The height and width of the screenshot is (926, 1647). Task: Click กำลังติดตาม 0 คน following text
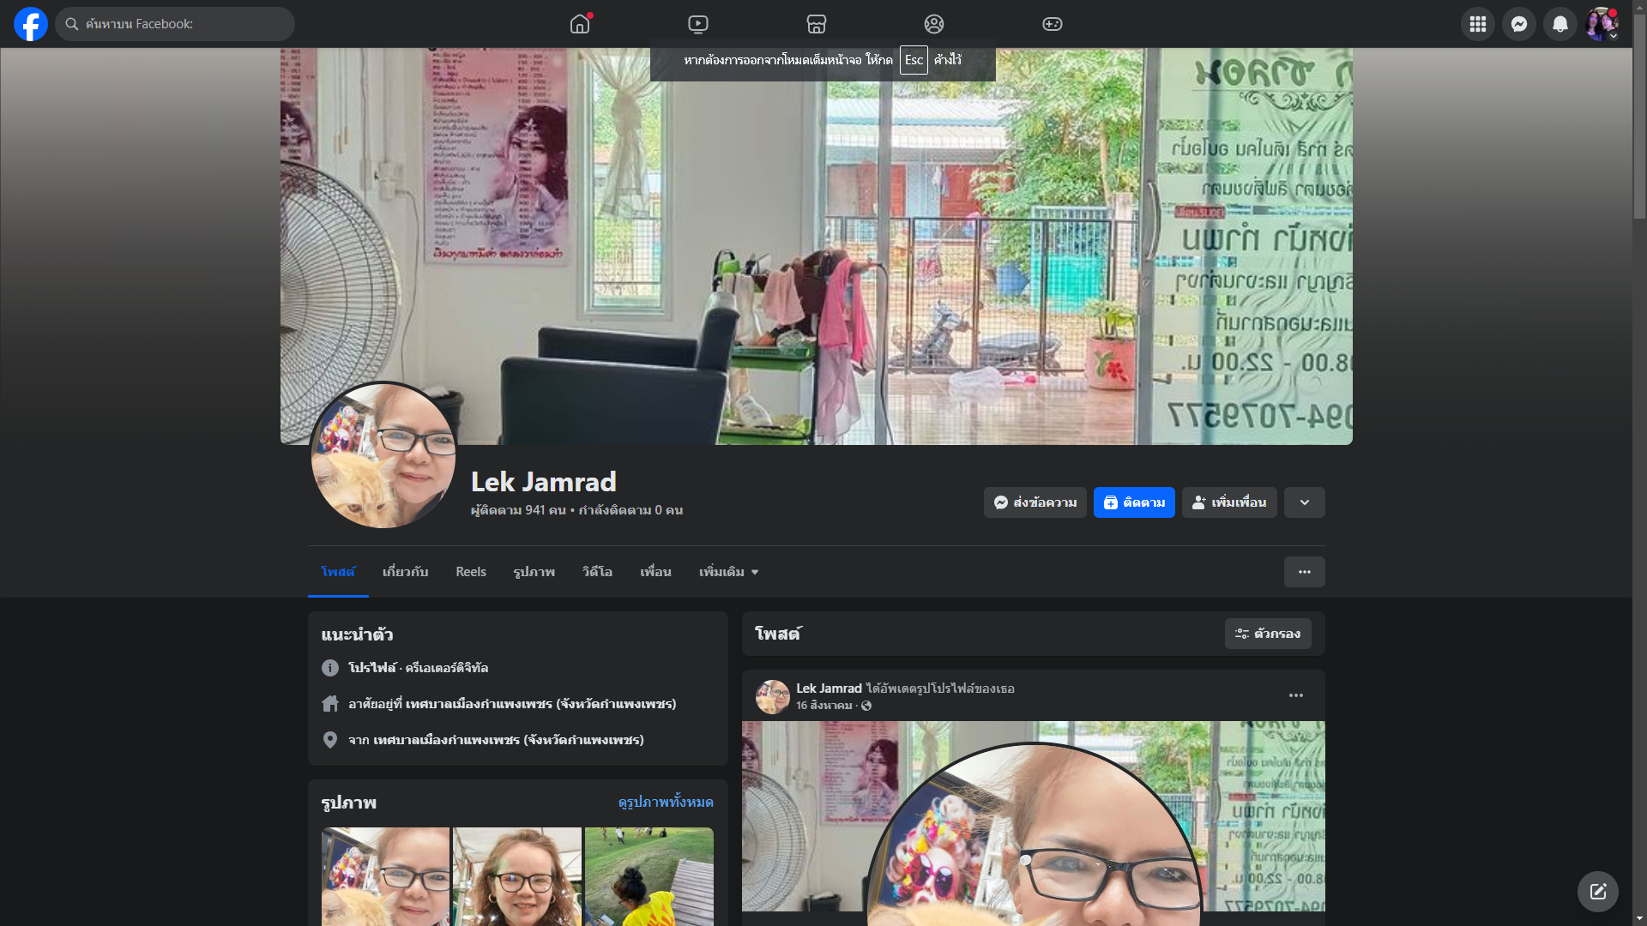[630, 510]
